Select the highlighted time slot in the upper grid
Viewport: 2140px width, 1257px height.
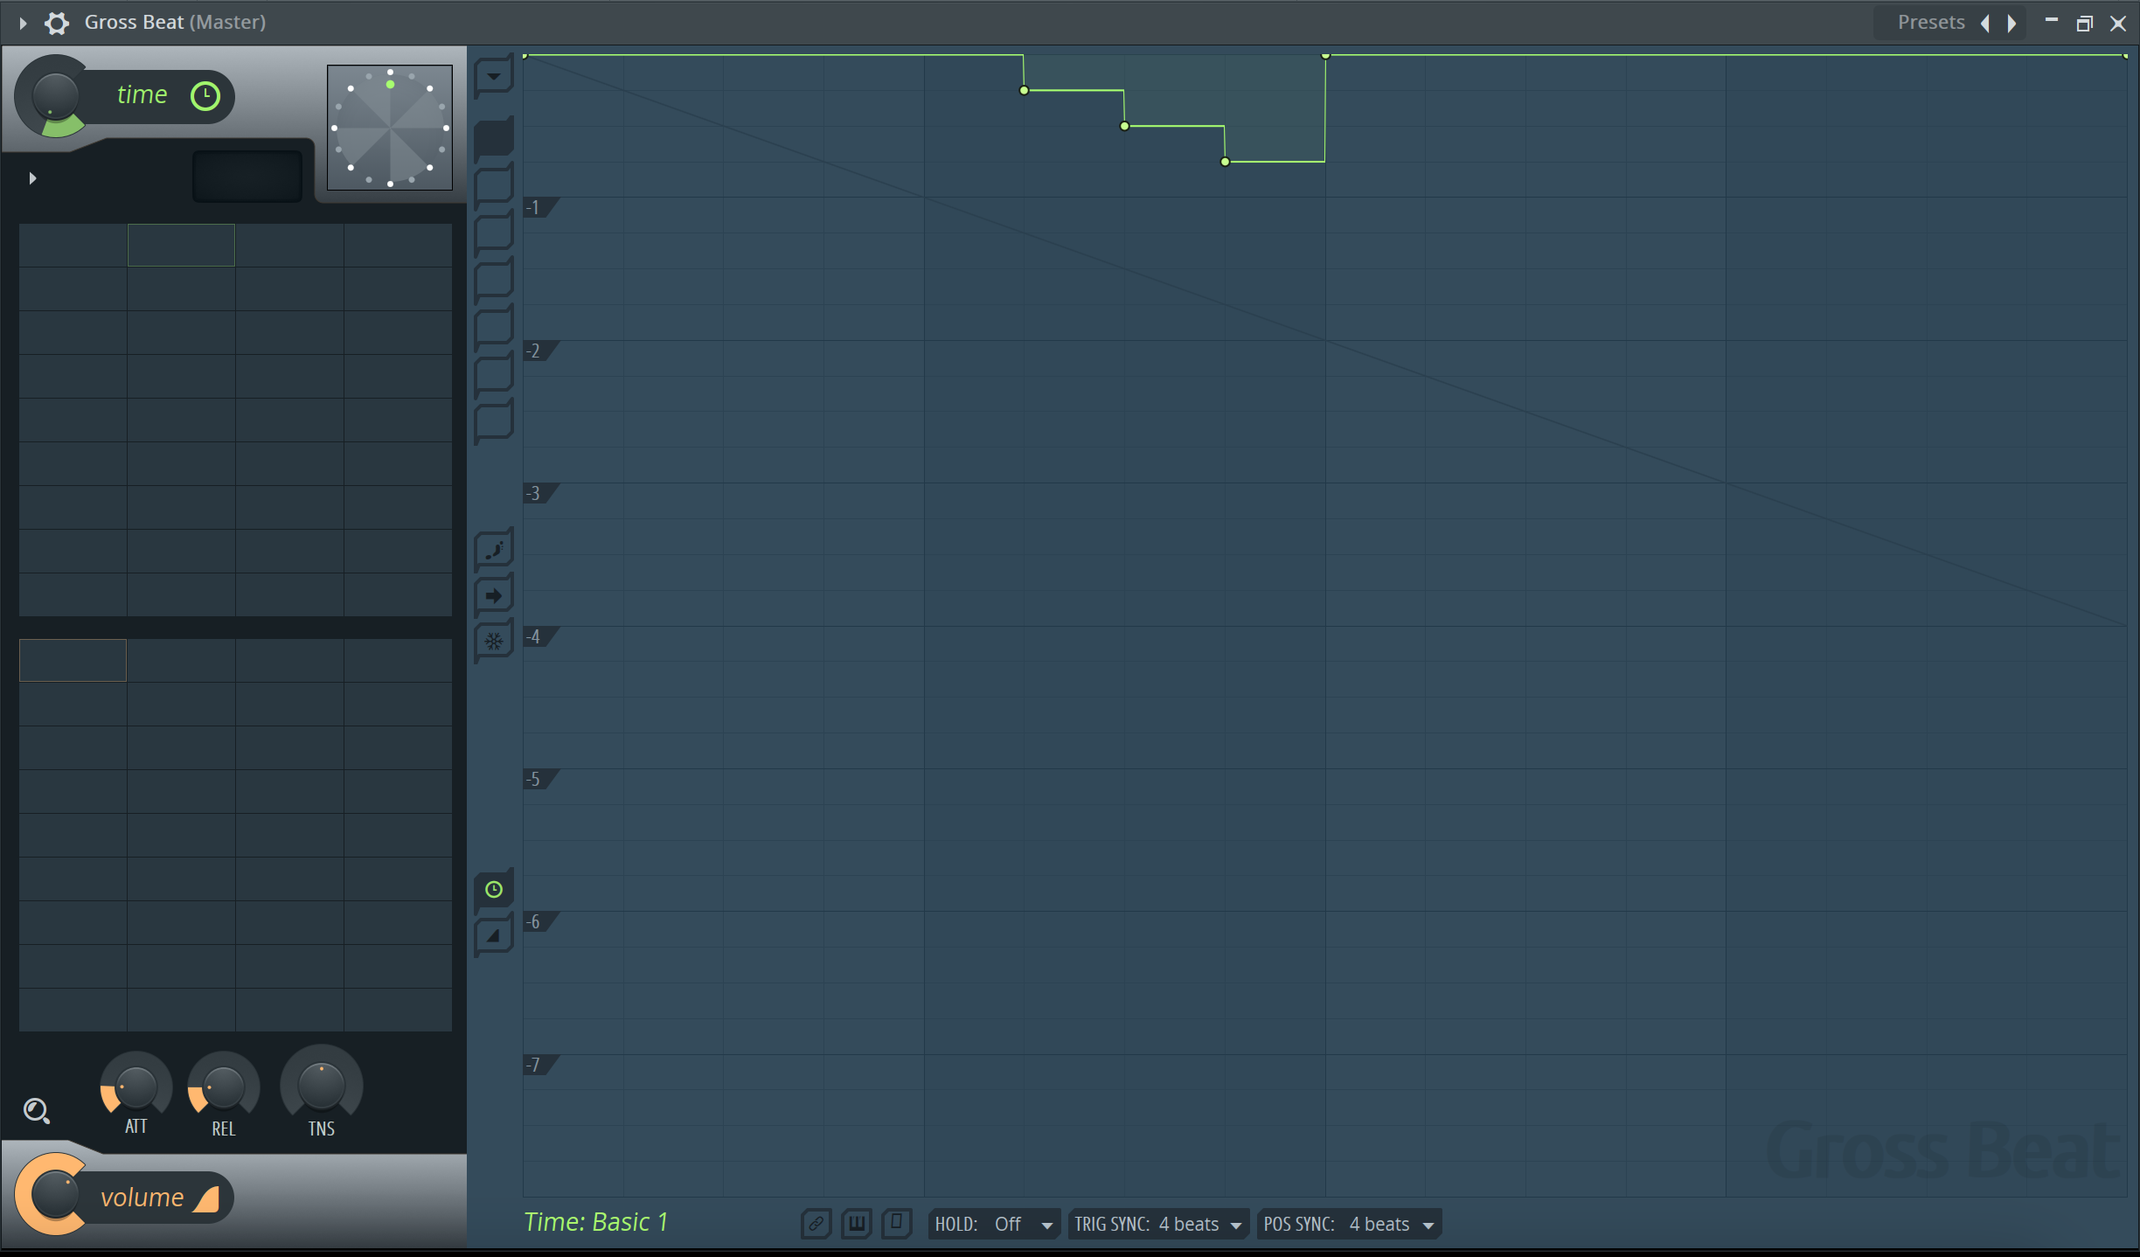[x=181, y=245]
